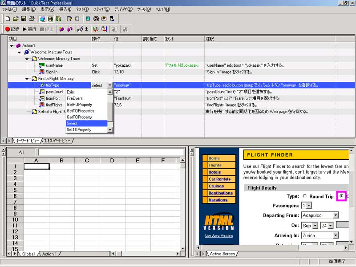Open a test with the folder icon

click(x=16, y=19)
